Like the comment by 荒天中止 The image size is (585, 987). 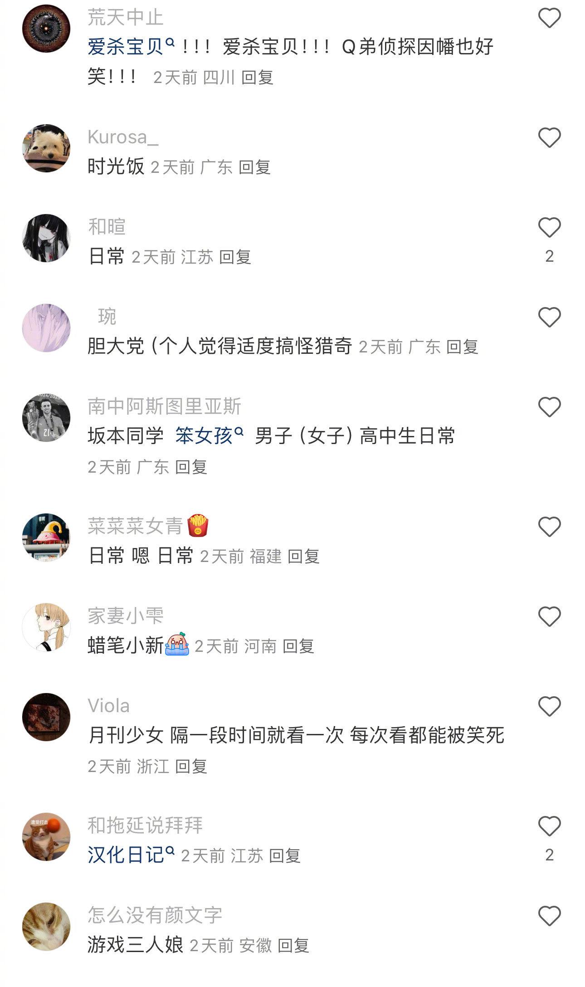549,18
